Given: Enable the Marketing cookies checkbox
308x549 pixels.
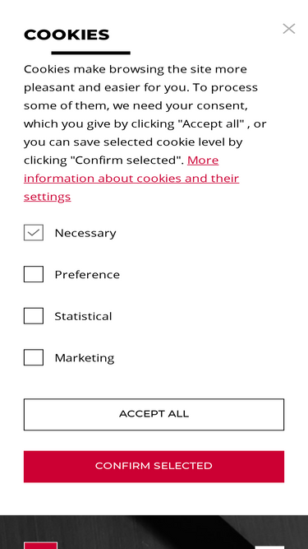Looking at the screenshot, I should pos(34,357).
